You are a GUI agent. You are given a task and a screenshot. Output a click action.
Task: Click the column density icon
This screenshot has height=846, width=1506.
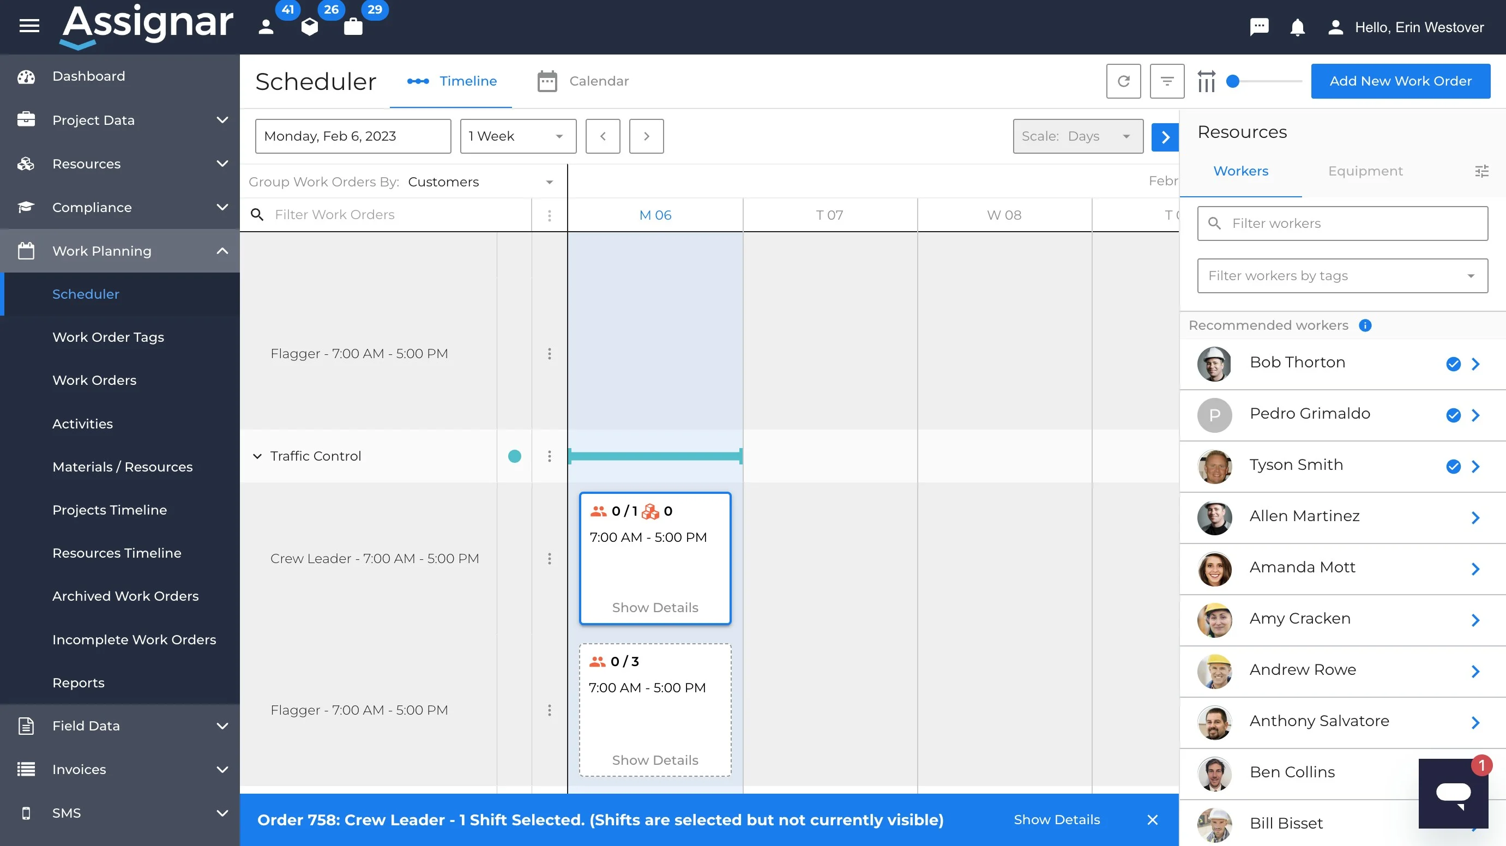coord(1206,81)
